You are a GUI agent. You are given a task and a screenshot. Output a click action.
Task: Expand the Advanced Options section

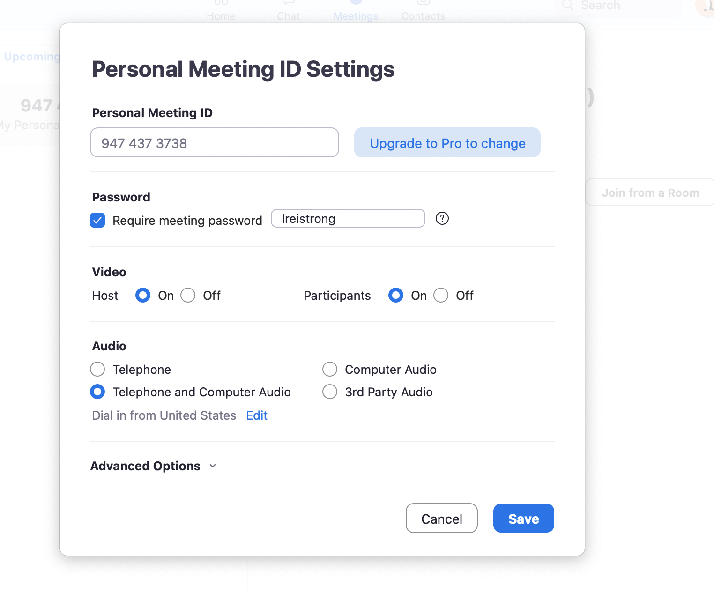point(145,466)
